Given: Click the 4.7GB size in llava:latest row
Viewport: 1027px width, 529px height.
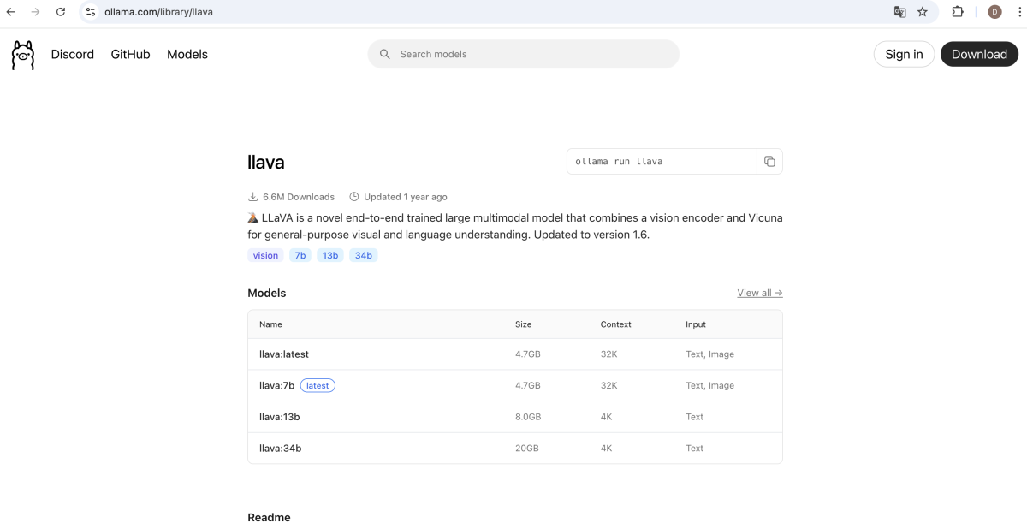Looking at the screenshot, I should pyautogui.click(x=527, y=354).
